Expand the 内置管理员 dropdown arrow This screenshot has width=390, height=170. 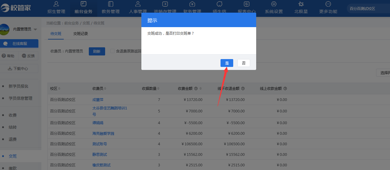coord(35,30)
